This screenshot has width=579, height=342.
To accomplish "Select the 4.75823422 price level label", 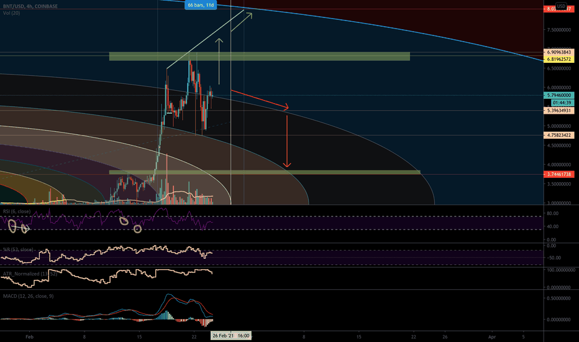I will (558, 136).
